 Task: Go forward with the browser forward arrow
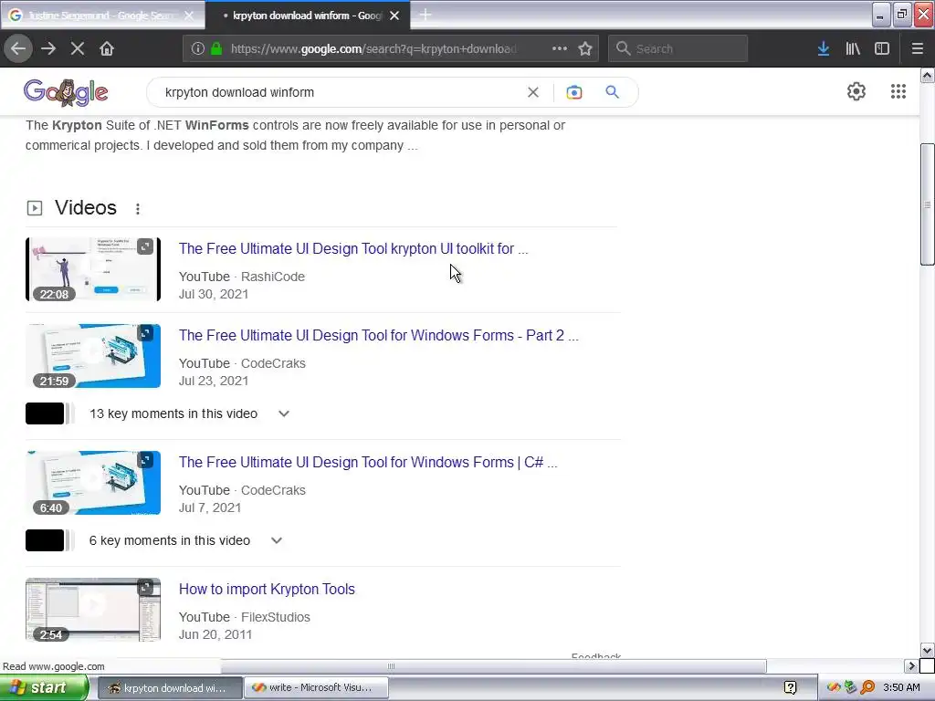click(x=48, y=48)
